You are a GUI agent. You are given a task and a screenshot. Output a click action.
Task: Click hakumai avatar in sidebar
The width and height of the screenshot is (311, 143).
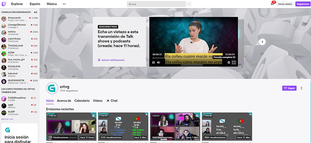coord(4,75)
